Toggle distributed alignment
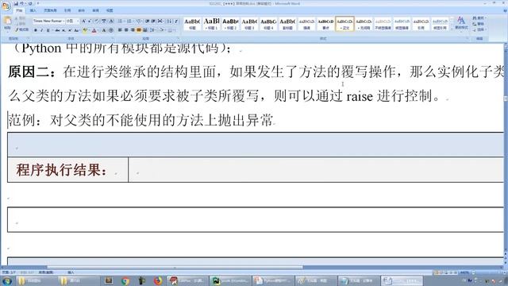The height and width of the screenshot is (286, 508). (x=145, y=30)
